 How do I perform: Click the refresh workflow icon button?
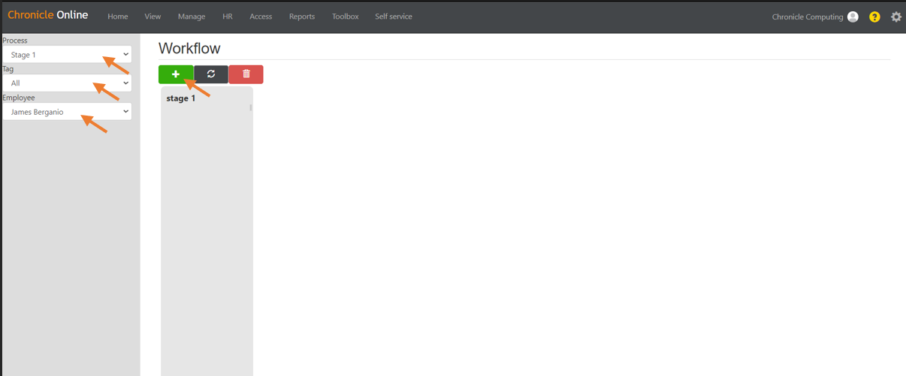[211, 74]
